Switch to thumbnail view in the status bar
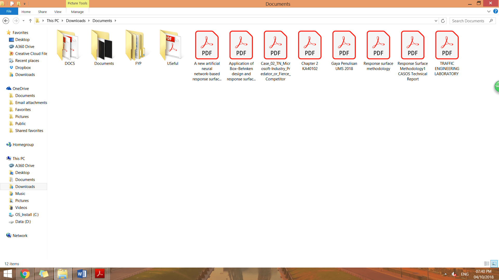The height and width of the screenshot is (280, 499). (x=494, y=263)
